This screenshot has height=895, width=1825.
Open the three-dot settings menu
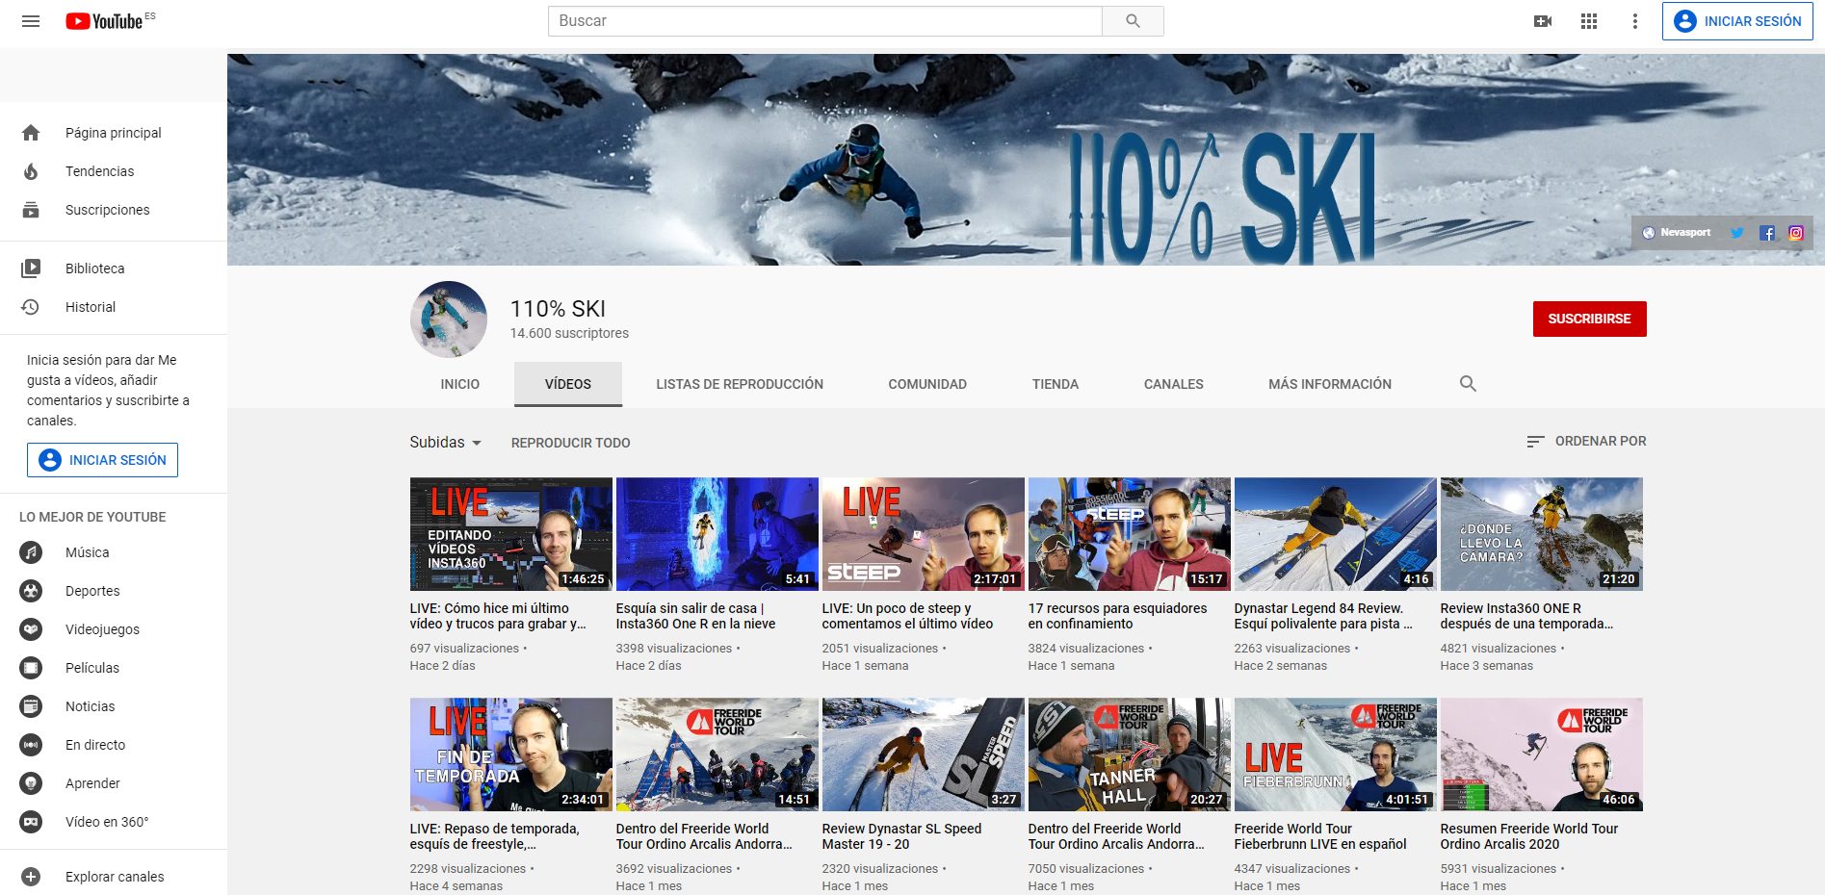point(1634,21)
